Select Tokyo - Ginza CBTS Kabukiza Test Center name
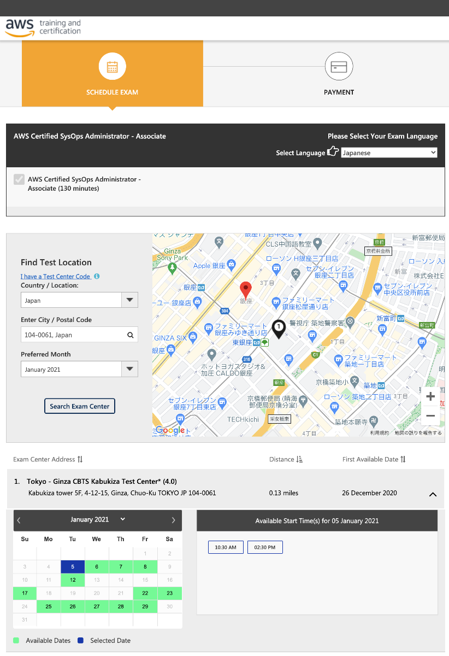The height and width of the screenshot is (656, 449). click(102, 482)
